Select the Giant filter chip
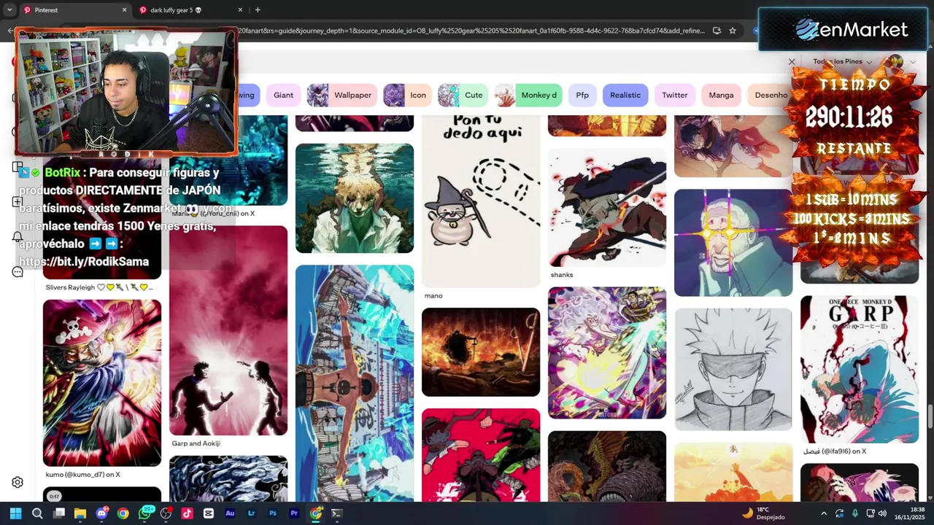The height and width of the screenshot is (525, 934). coord(283,96)
